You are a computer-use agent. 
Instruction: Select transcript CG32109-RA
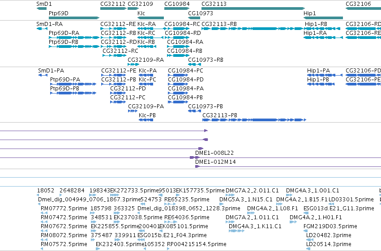point(133,64)
